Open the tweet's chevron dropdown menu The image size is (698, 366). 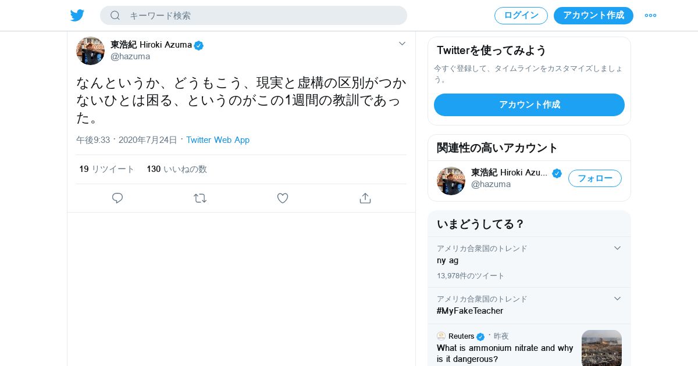[x=402, y=44]
